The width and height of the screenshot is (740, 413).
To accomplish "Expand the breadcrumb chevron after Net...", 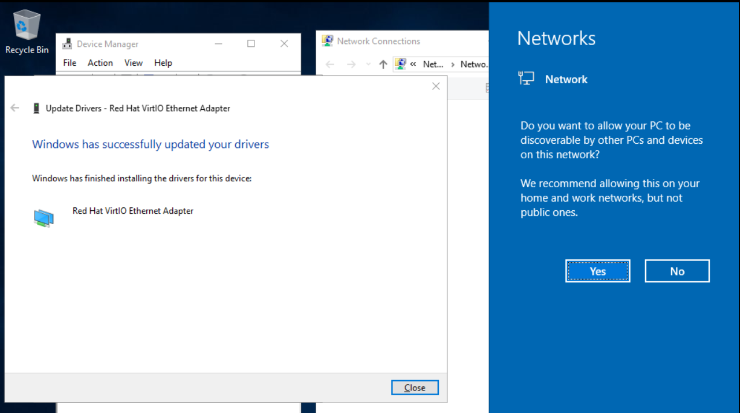I will coord(452,64).
